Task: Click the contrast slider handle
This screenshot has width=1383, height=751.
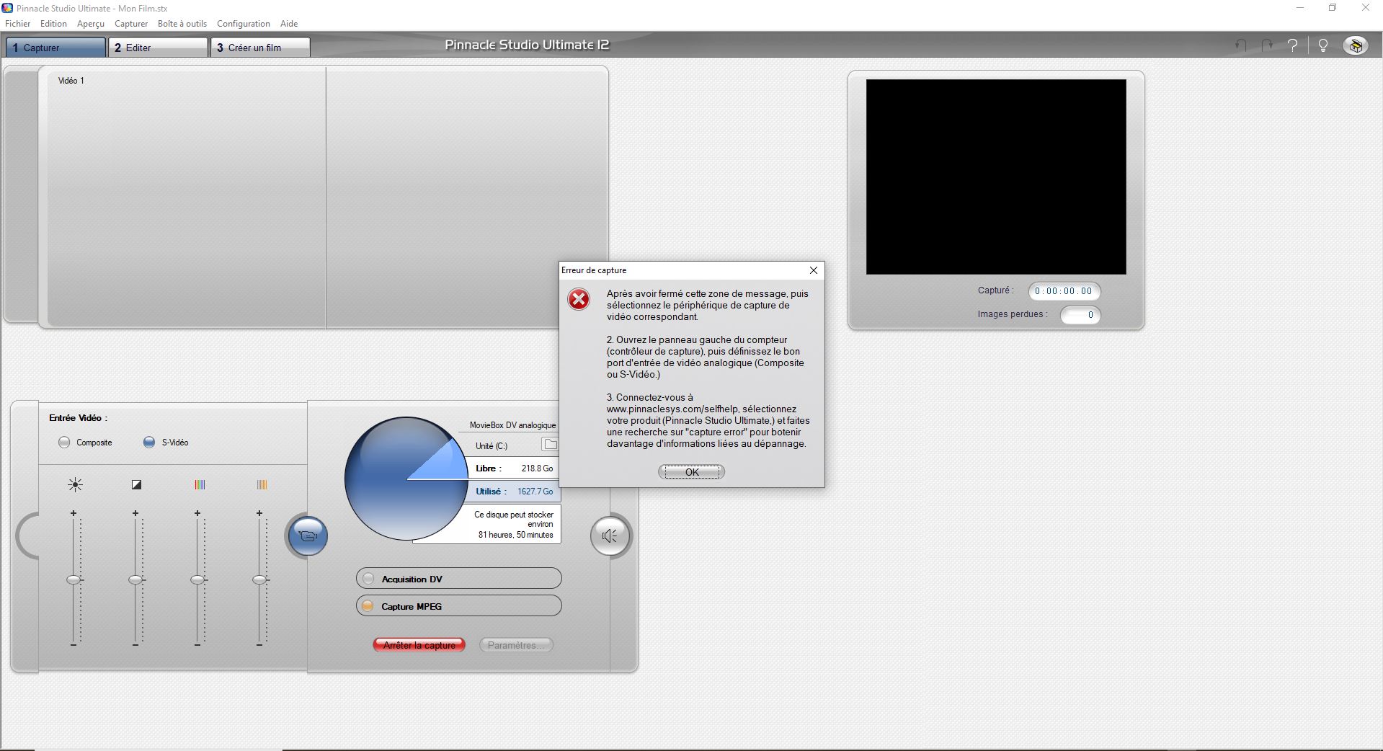Action: click(x=135, y=579)
